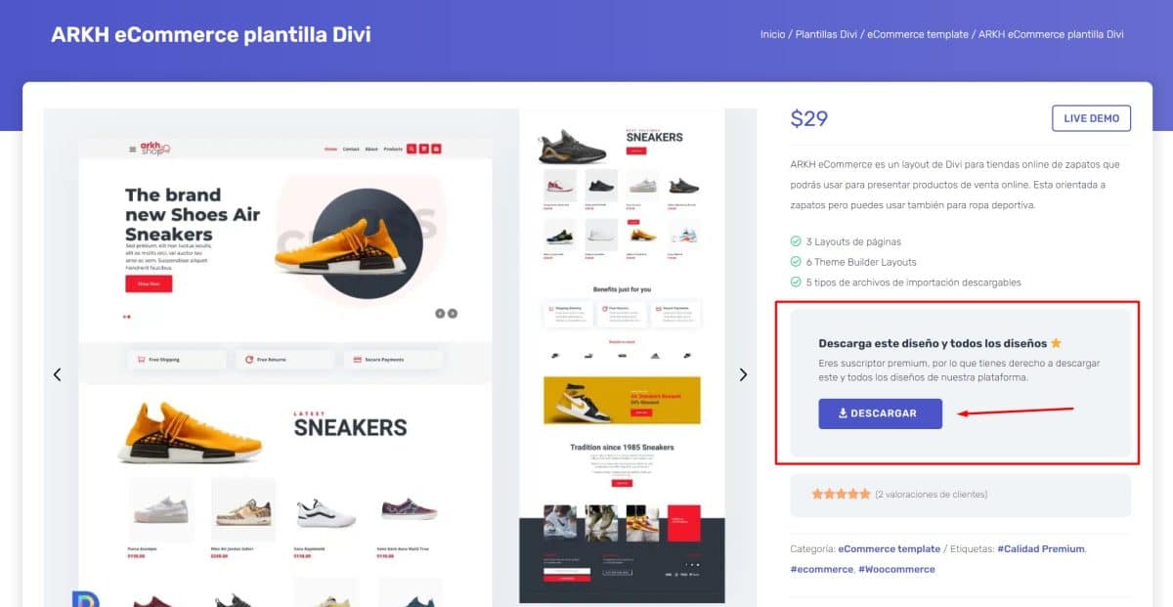Screen dimensions: 1173x607
Task: Click the #Calidad Premium tag link
Action: click(x=1041, y=549)
